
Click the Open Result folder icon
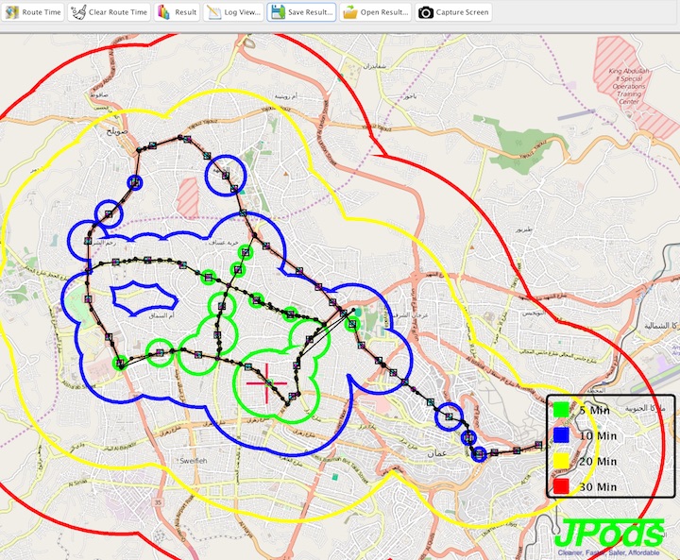[349, 12]
